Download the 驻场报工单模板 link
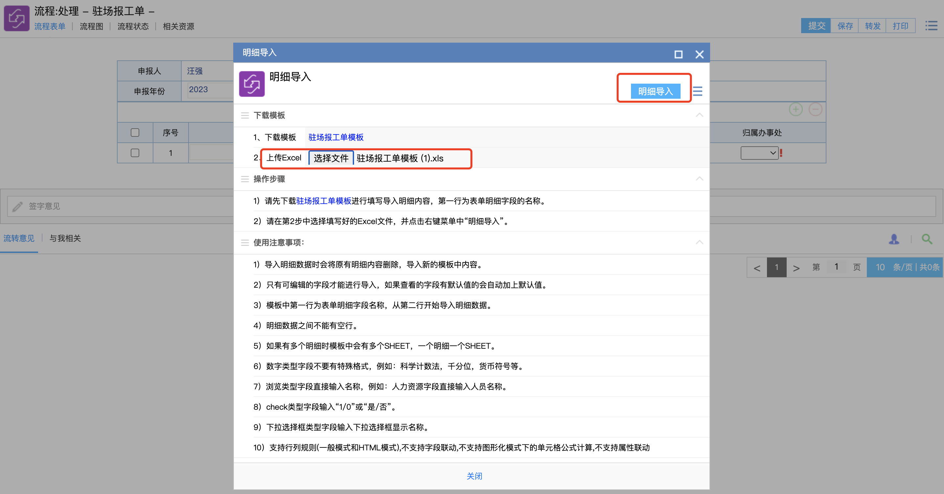The width and height of the screenshot is (944, 494). [336, 137]
